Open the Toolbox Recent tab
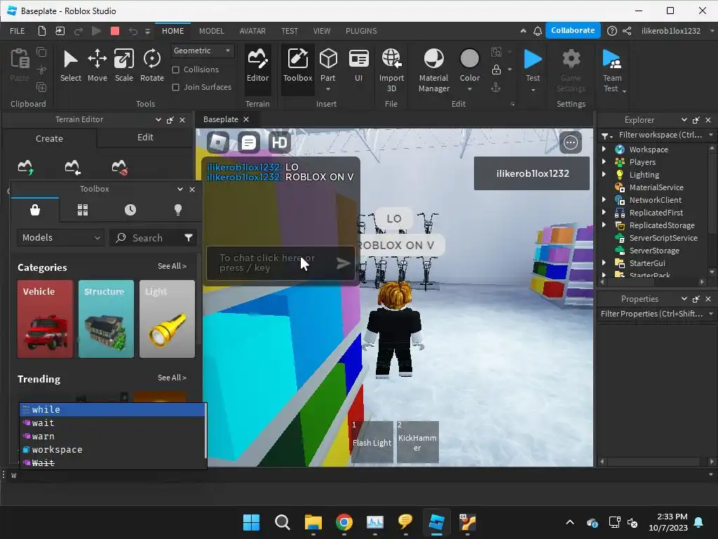The height and width of the screenshot is (539, 718). [130, 210]
